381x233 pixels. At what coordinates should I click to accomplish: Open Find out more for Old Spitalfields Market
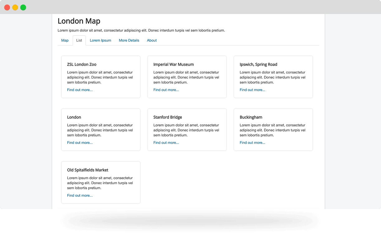coord(80,196)
